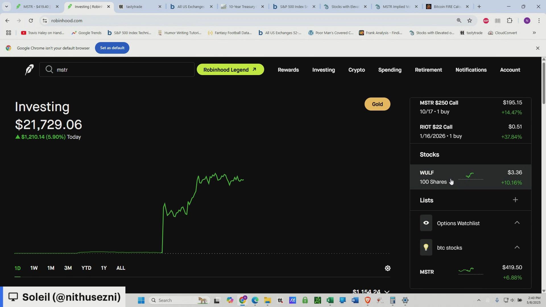Open tastytrade app from taskbar

tap(280, 300)
